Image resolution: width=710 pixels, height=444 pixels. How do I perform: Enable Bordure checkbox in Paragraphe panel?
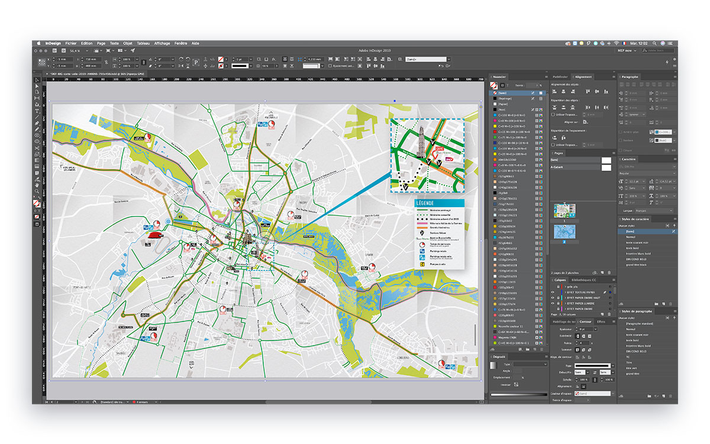(621, 140)
